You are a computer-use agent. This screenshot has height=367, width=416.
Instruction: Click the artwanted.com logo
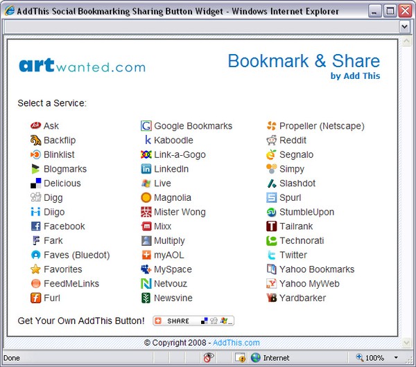[x=83, y=65]
